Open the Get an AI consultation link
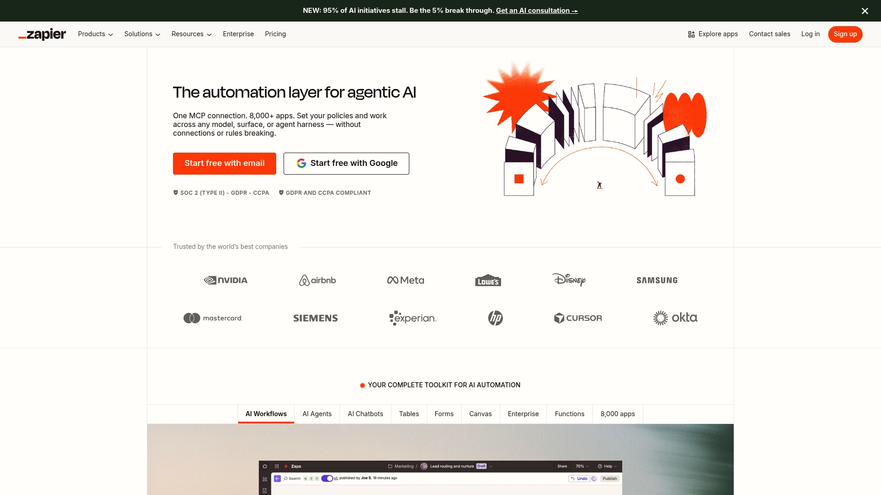881x495 pixels. 536,10
